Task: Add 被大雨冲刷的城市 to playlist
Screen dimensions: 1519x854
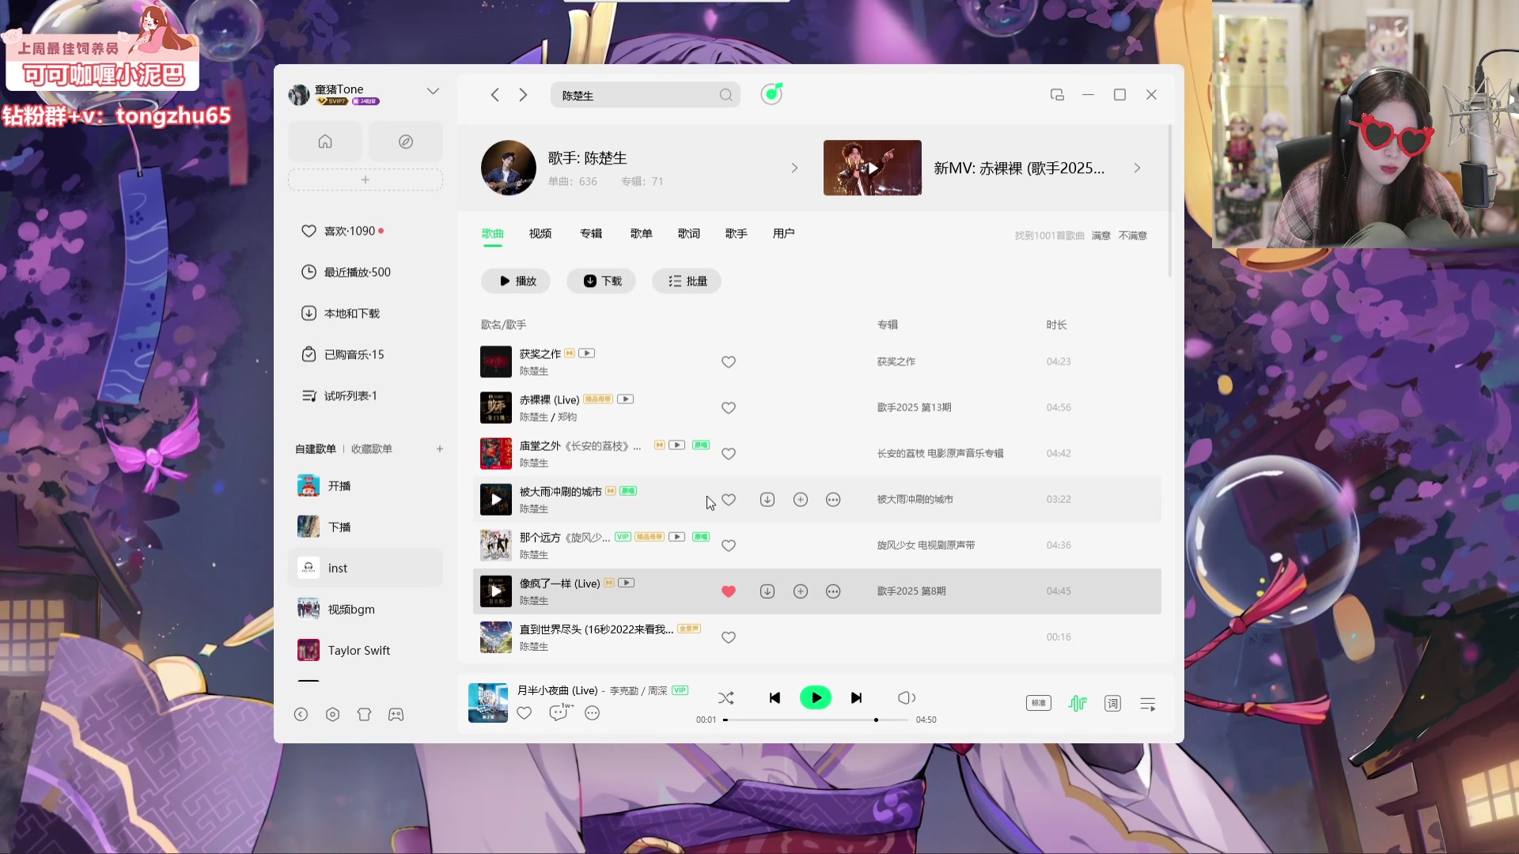Action: coord(801,500)
